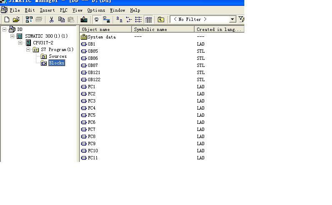Click the LAD language cell of OB1
Screen dimensions: 332x205
(x=200, y=44)
